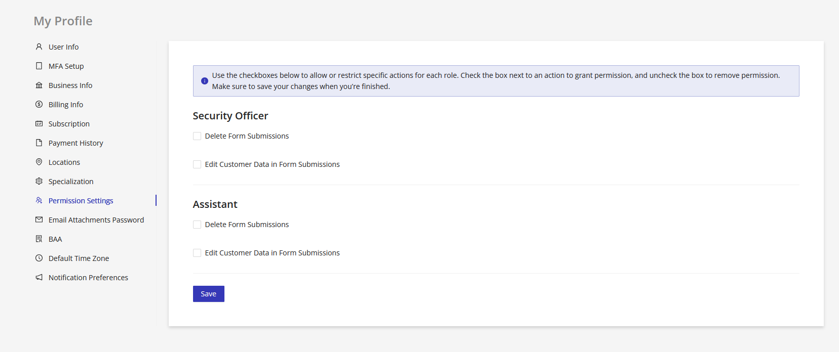Click the Locations pin icon
This screenshot has height=352, width=839.
39,162
